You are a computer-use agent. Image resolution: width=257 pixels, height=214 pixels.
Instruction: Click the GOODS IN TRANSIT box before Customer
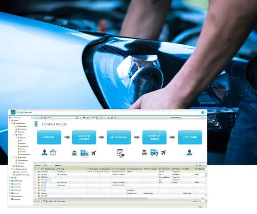pyautogui.click(x=154, y=137)
